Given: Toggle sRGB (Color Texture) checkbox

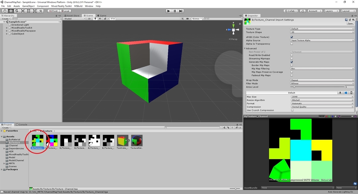Looking at the screenshot, I should (x=292, y=37).
